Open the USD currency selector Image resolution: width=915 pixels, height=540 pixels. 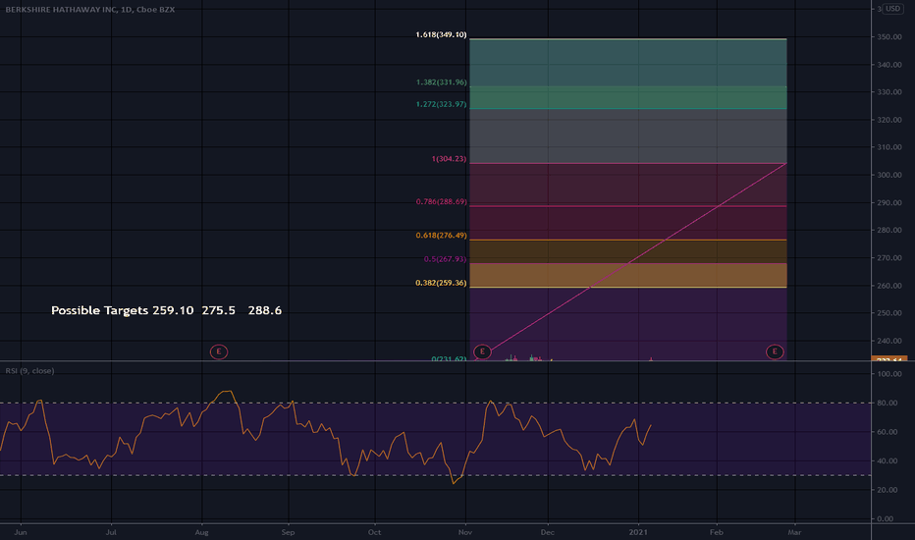click(x=892, y=9)
